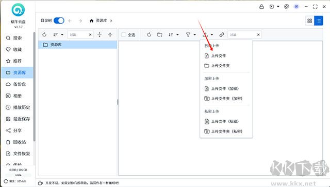Go forward to next folder
Image resolution: width=330 pixels, height=187 pixels.
[x=80, y=21]
